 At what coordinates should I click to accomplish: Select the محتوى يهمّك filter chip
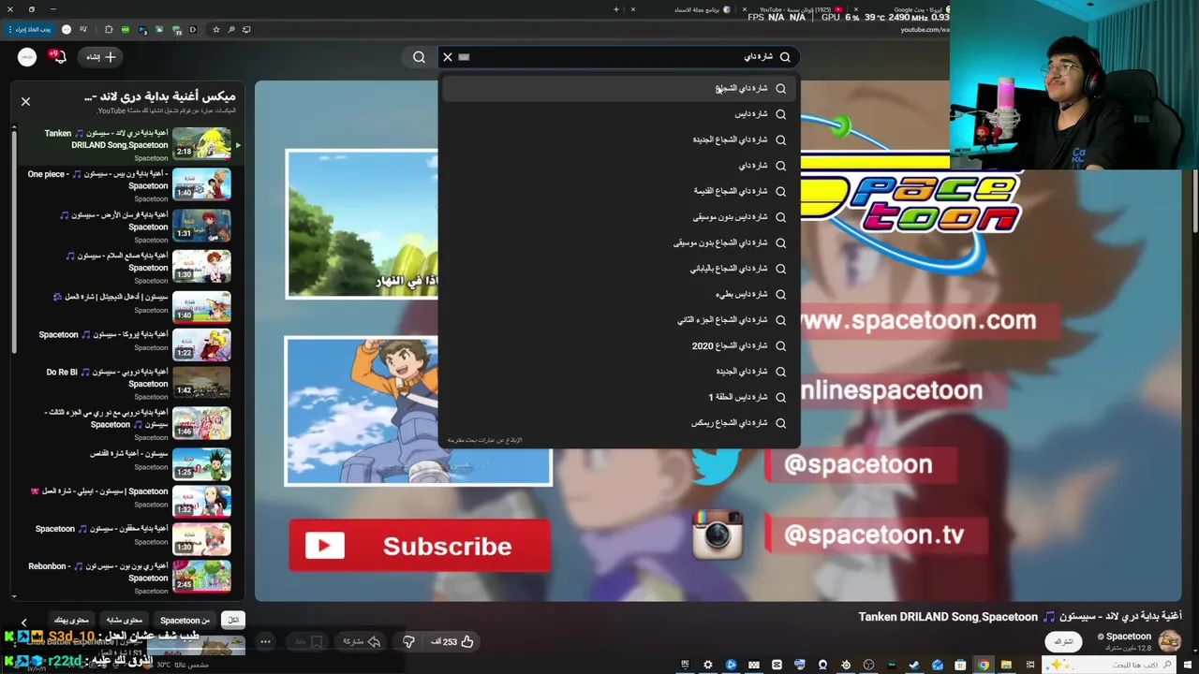(72, 620)
